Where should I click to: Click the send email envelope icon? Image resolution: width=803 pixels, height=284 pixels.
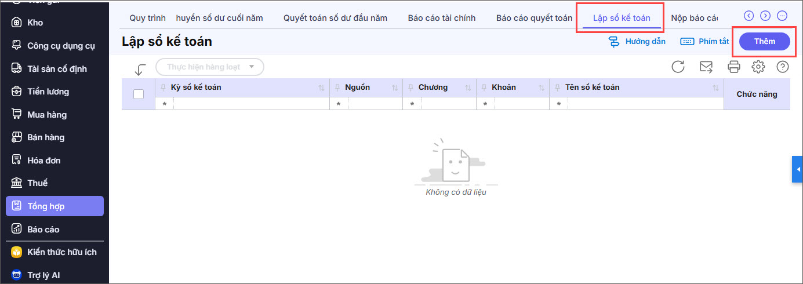point(706,67)
